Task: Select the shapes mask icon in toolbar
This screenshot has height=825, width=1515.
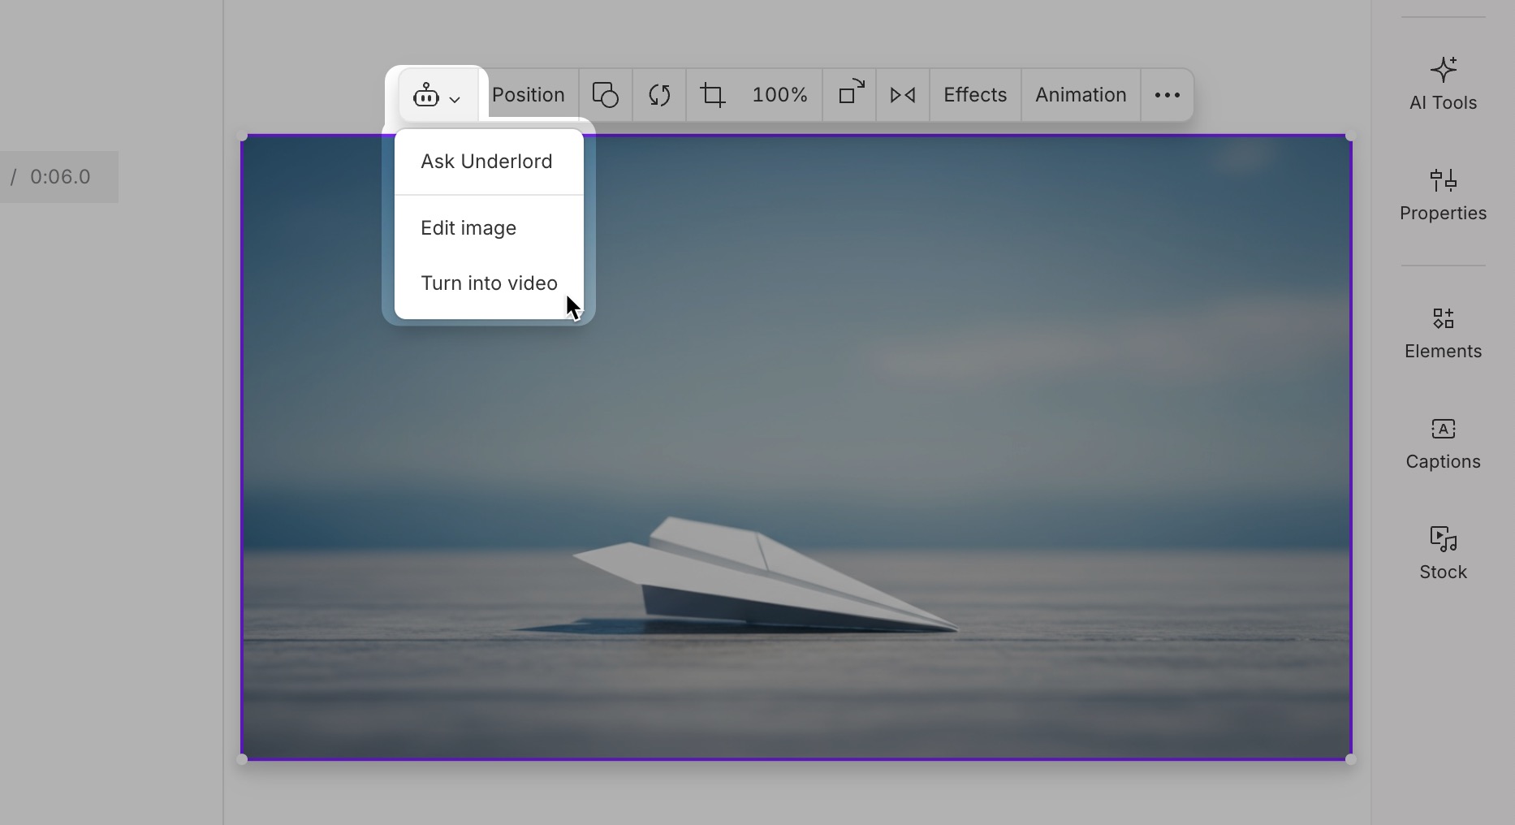Action: click(605, 95)
